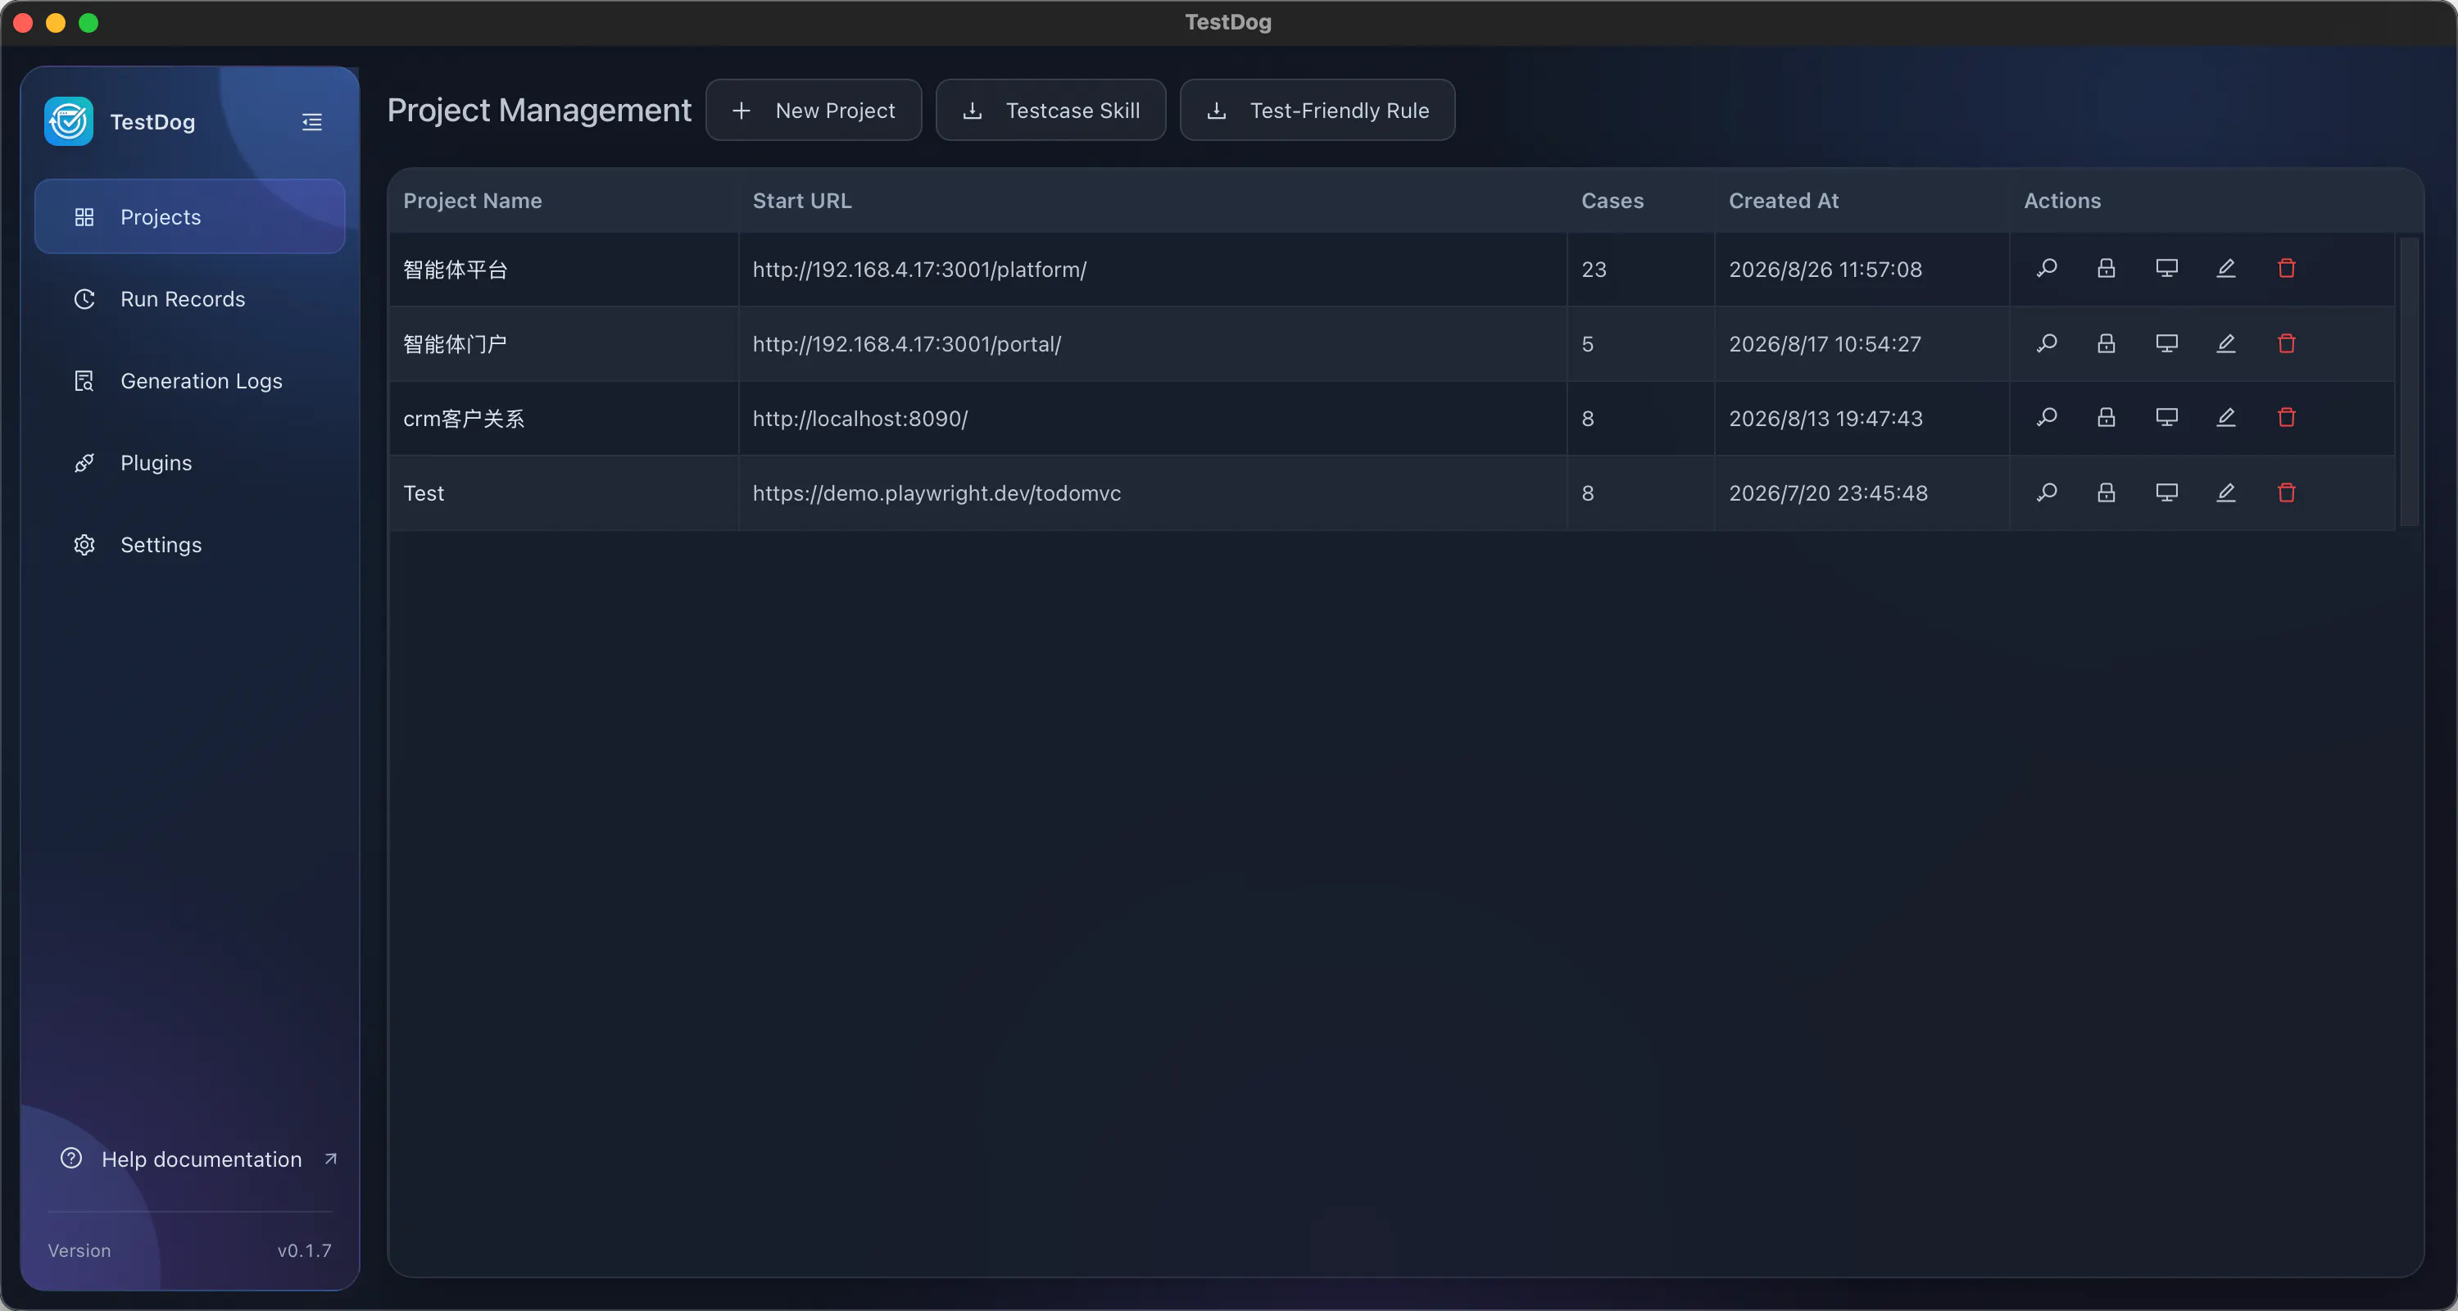Viewport: 2458px width, 1311px height.
Task: Delete the crm客户关系 project
Action: point(2286,417)
